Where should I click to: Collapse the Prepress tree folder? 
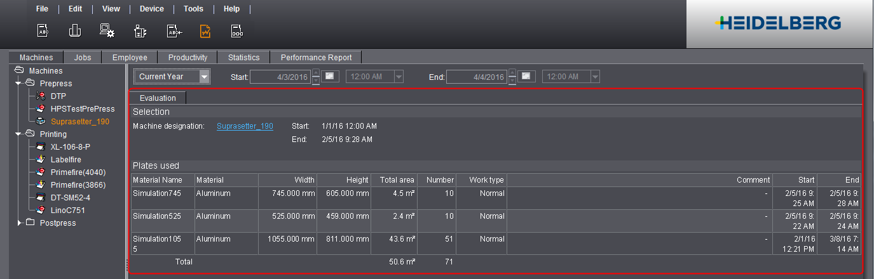pyautogui.click(x=19, y=84)
